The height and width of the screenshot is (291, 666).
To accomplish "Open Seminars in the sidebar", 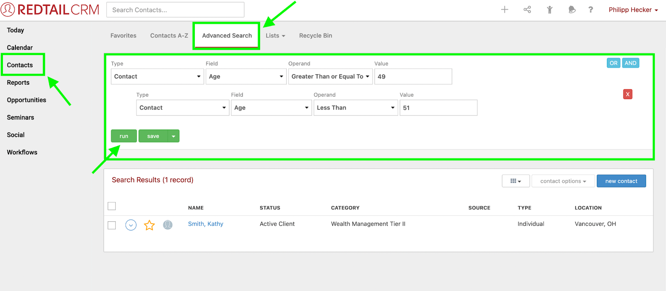I will (x=20, y=117).
